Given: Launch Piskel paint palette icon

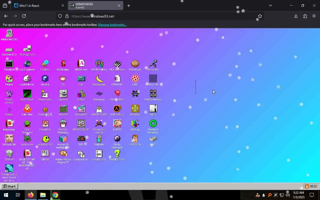Looking at the screenshot, I should pyautogui.click(x=9, y=80).
